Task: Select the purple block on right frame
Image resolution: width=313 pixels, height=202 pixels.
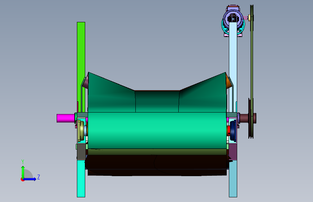Action: pos(233,152)
